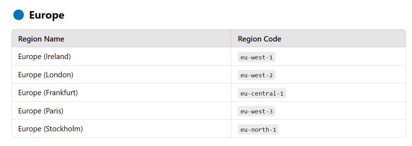
Task: Click the eu-west-1 code badge
Action: pyautogui.click(x=257, y=57)
